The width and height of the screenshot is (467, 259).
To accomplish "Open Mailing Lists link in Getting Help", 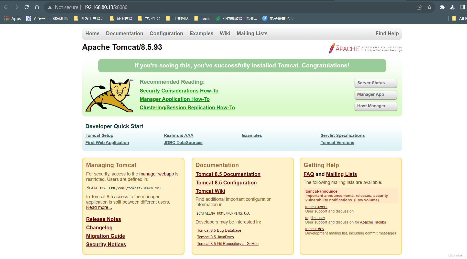I will (341, 174).
